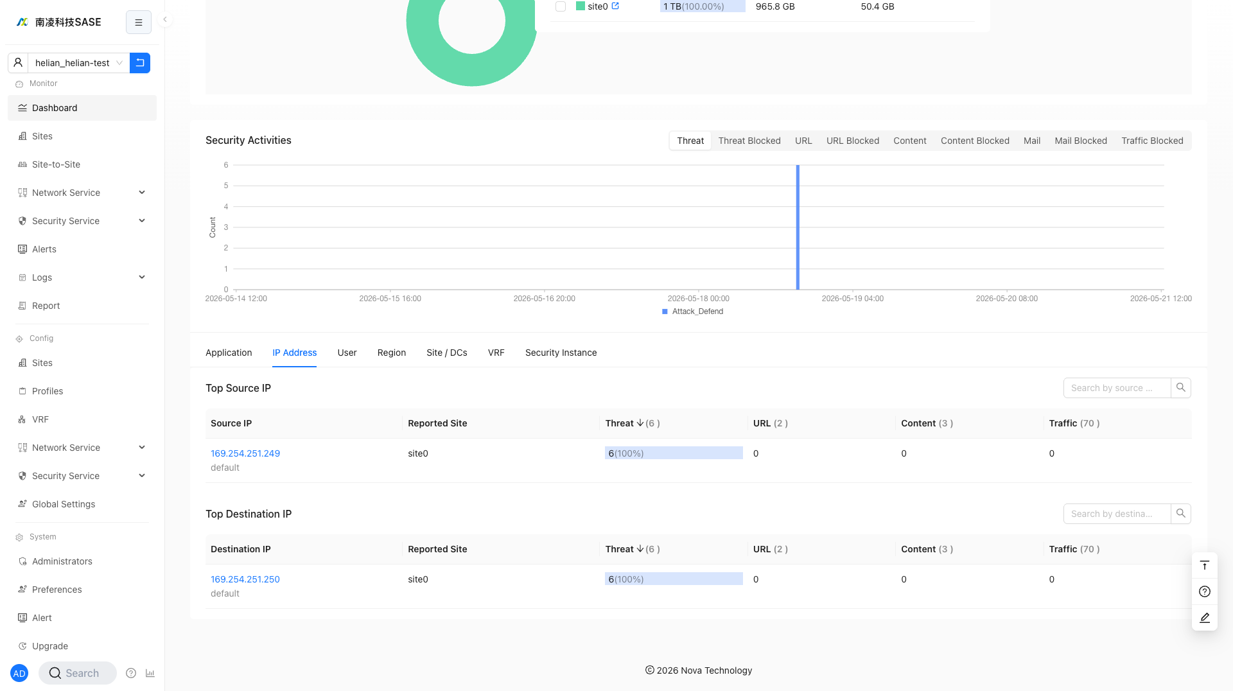
Task: Click the user profile icon beside tenant name
Action: [18, 63]
